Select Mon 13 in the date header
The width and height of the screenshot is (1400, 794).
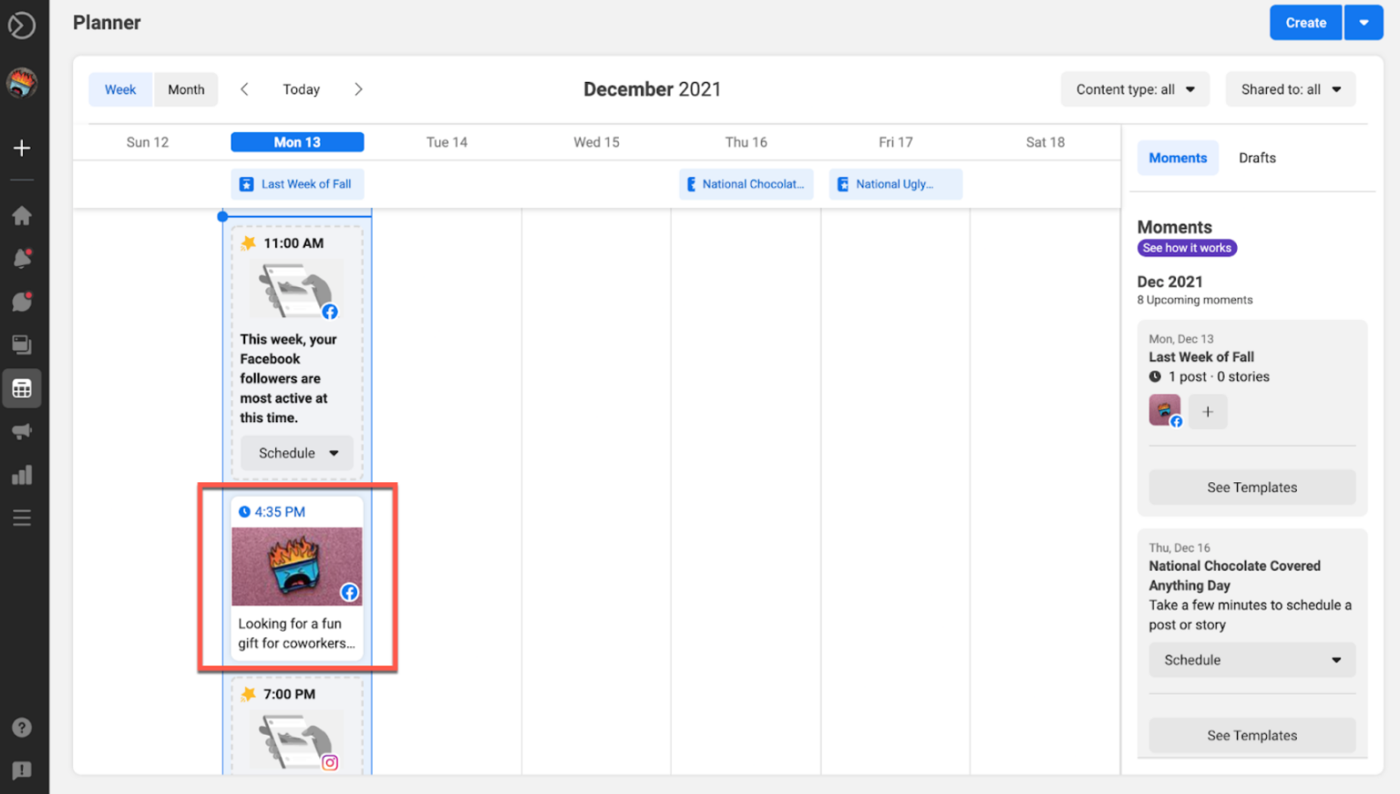297,141
